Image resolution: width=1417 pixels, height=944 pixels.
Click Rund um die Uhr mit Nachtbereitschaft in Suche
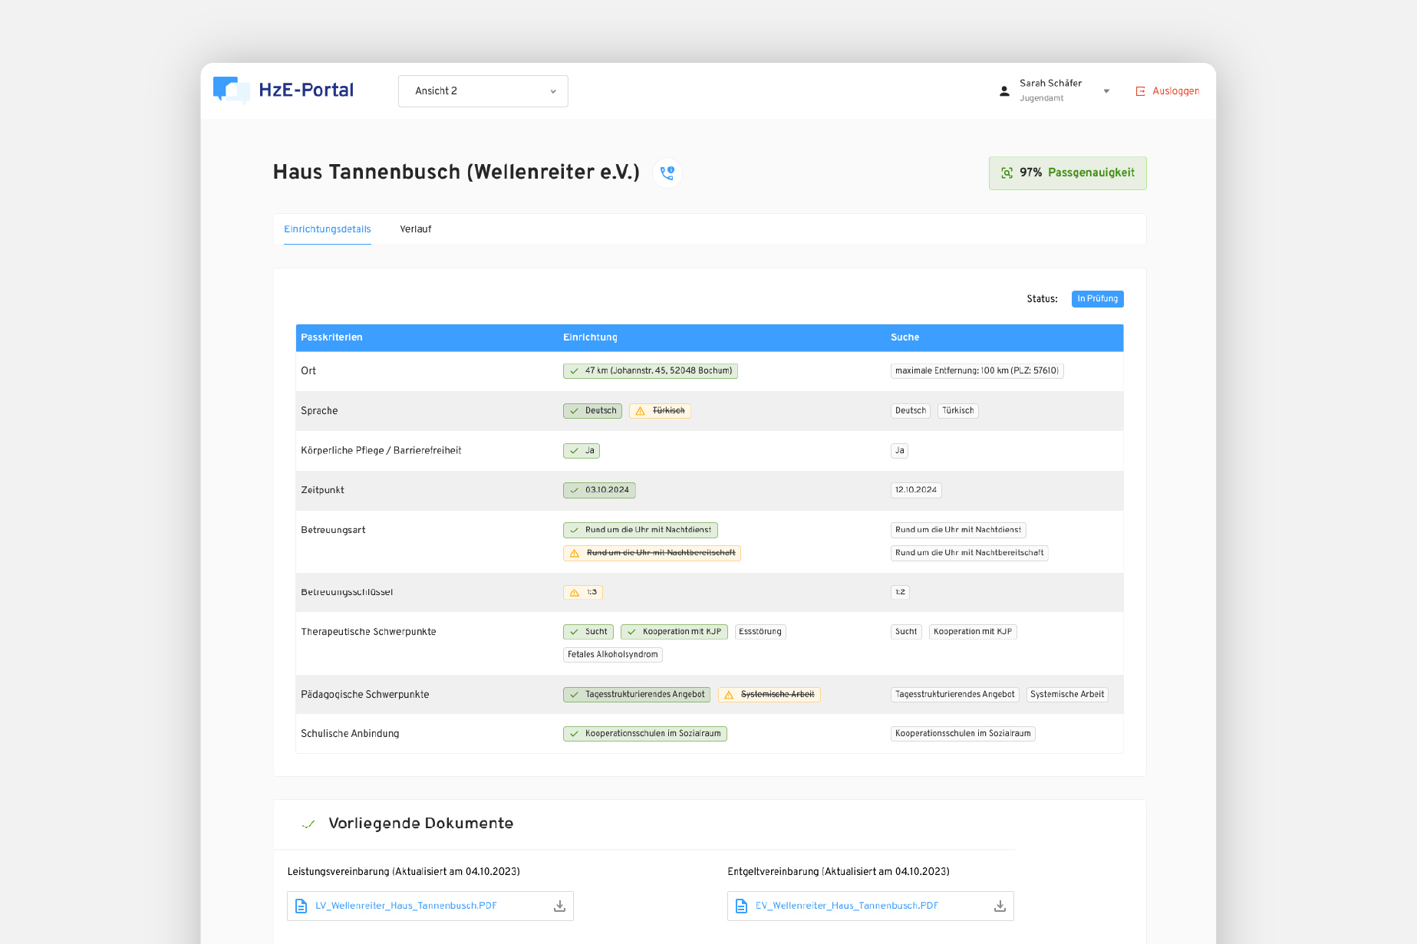pyautogui.click(x=970, y=553)
